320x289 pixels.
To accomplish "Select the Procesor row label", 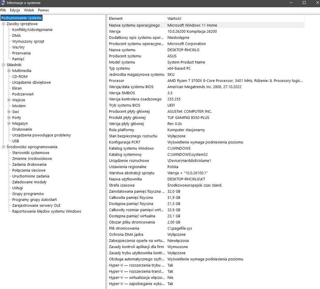I will (116, 81).
